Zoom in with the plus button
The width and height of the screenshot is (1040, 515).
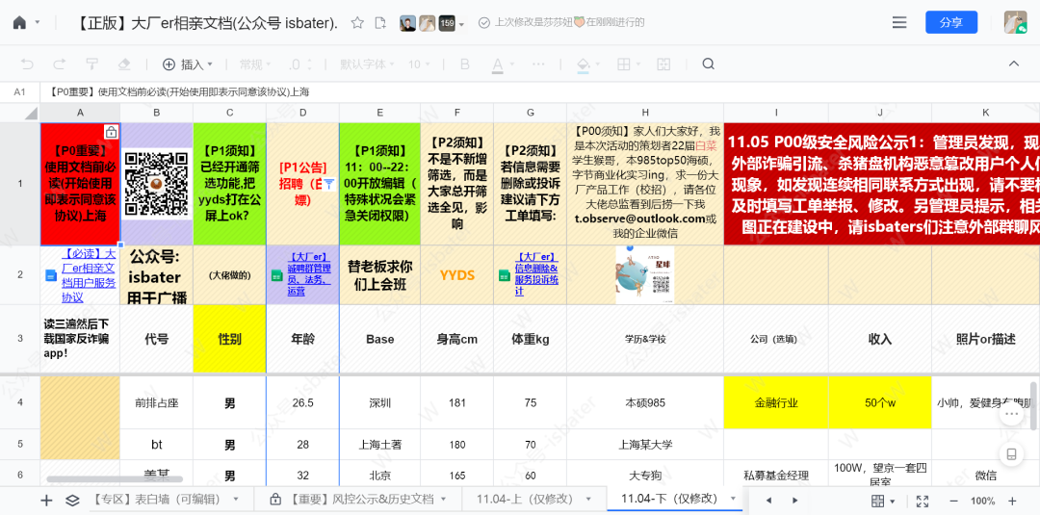click(x=1012, y=501)
